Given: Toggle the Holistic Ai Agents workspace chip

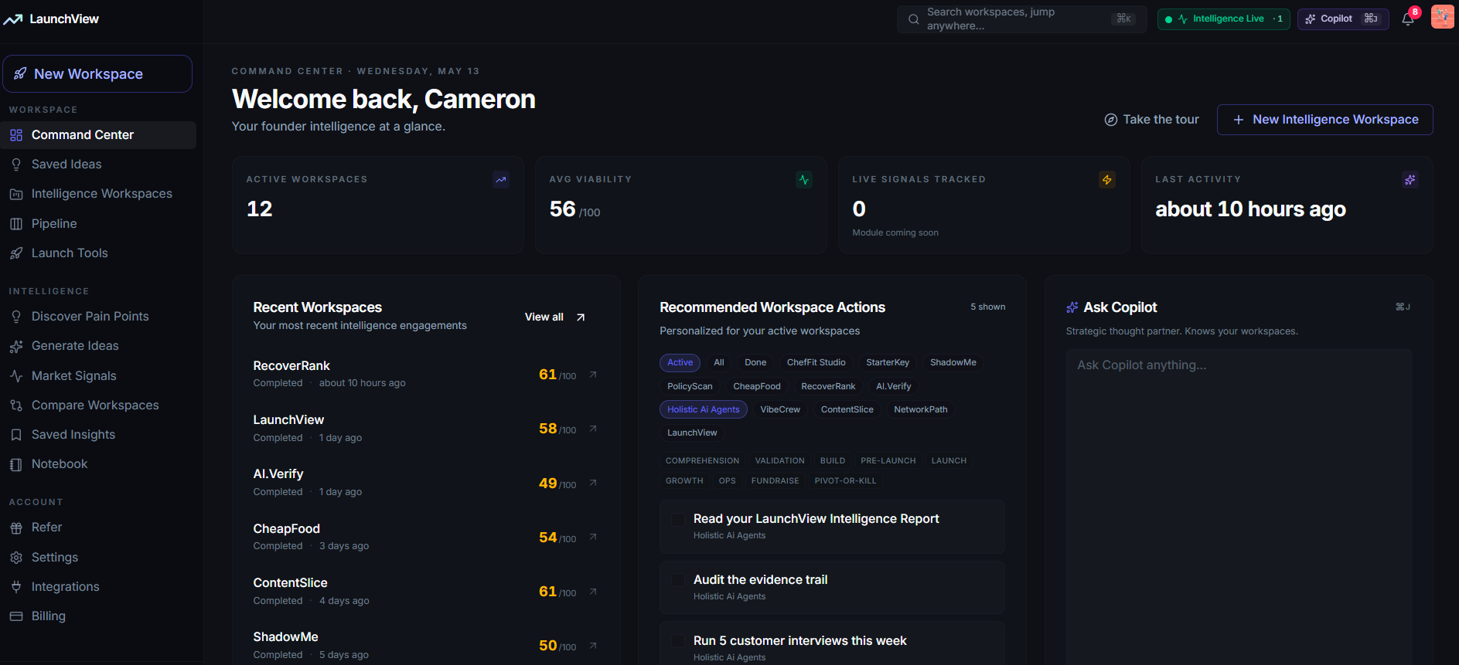Looking at the screenshot, I should click(x=704, y=409).
